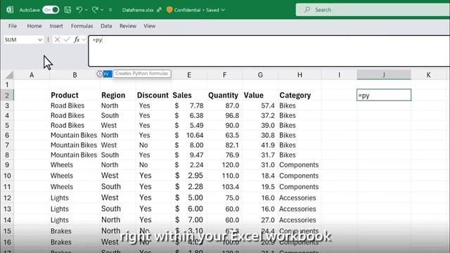Screen dimensions: 450x253
Task: Click the Insert Function fx icon
Action: 77,39
